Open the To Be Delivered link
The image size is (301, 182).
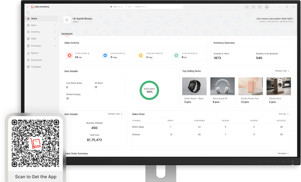point(154,54)
